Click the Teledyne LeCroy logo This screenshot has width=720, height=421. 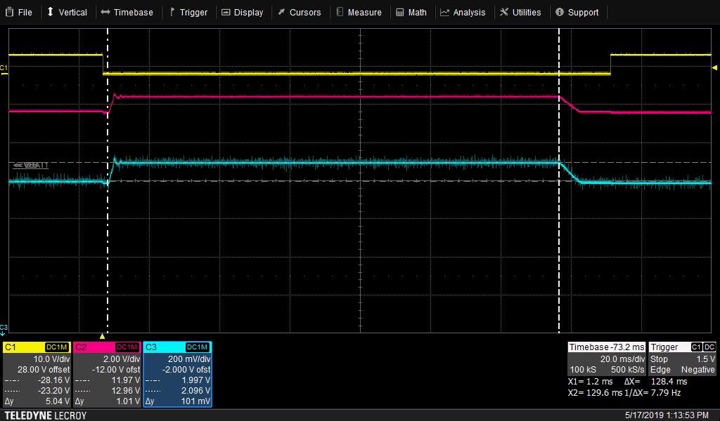[x=45, y=415]
